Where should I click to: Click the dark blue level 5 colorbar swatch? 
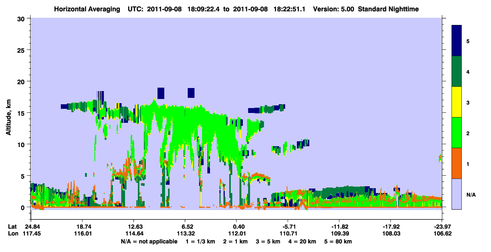pyautogui.click(x=457, y=41)
